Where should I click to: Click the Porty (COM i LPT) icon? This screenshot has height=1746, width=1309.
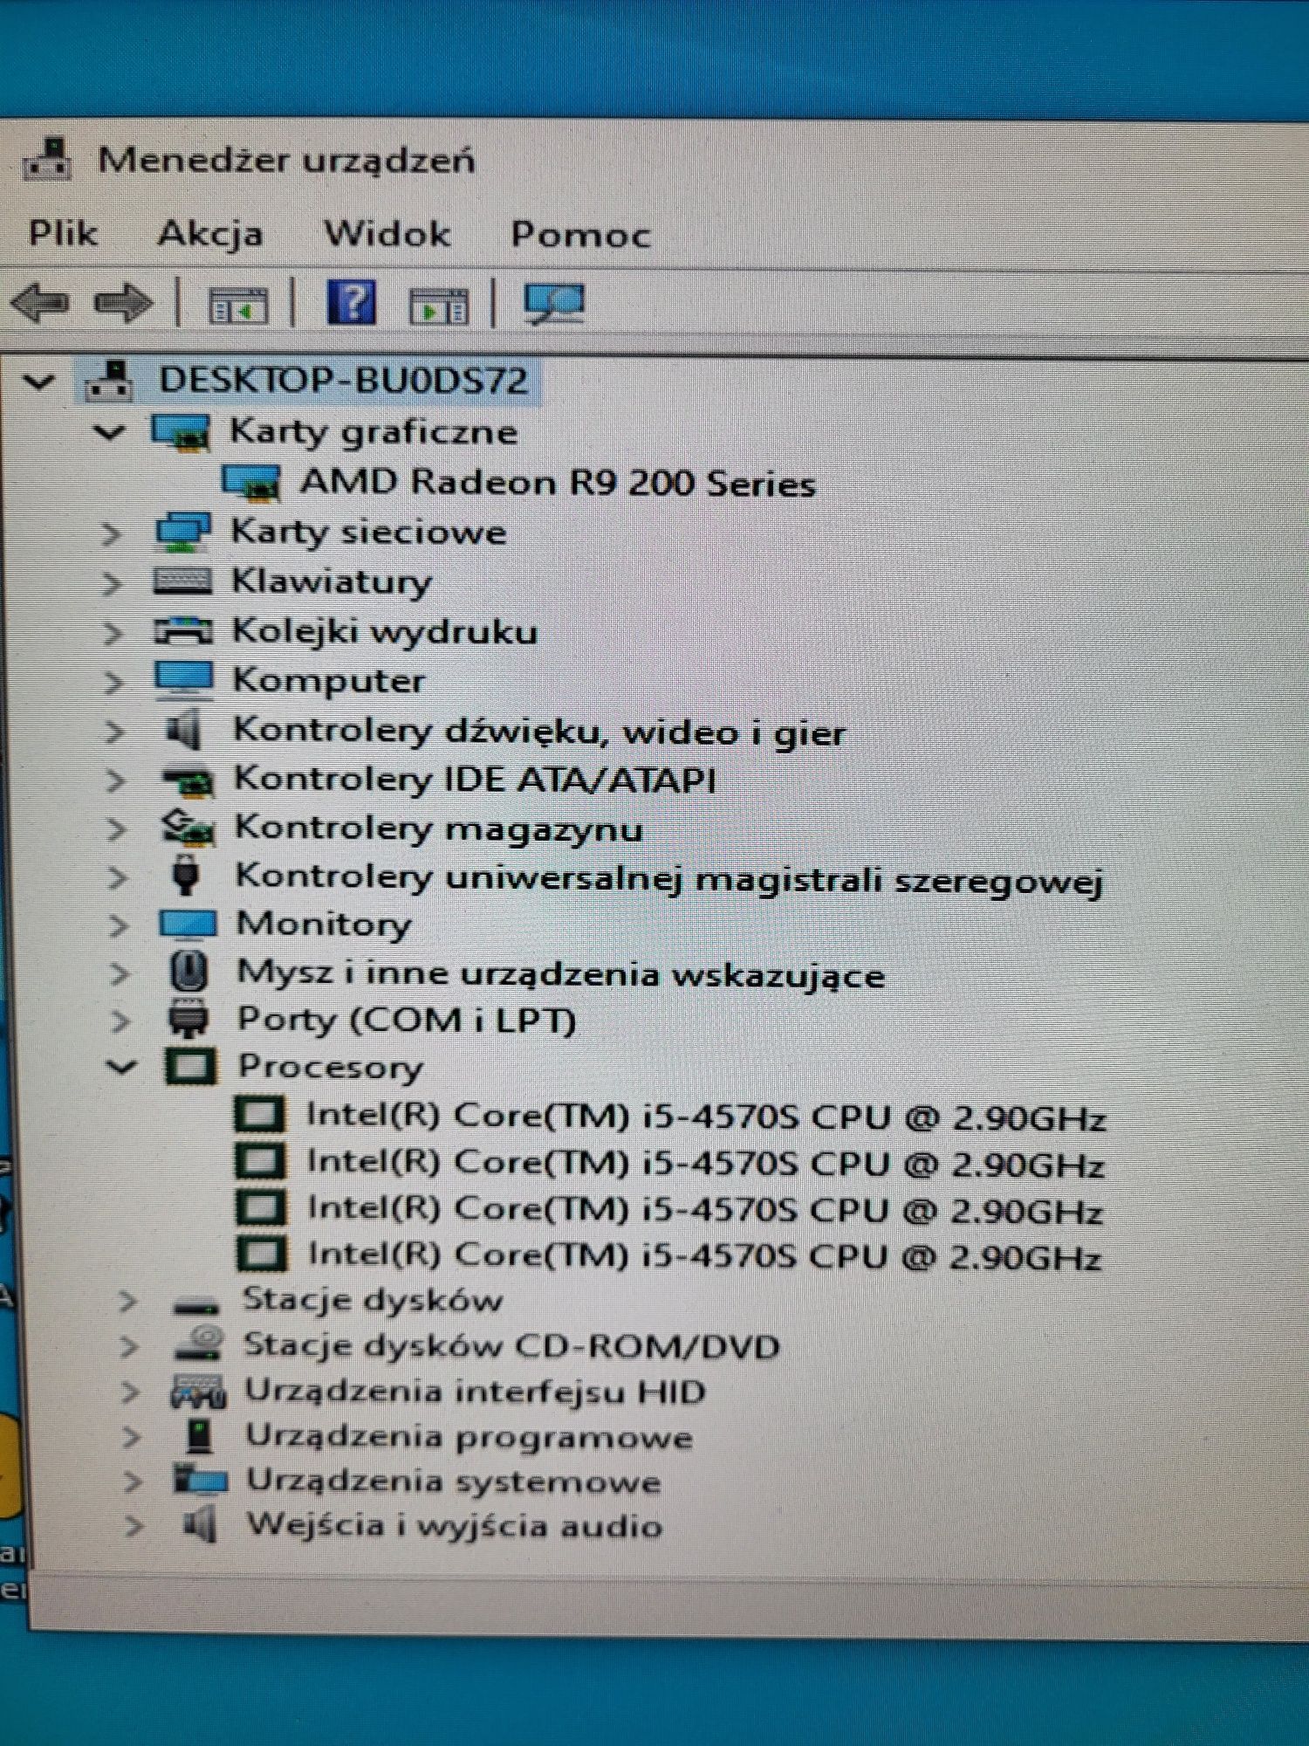click(188, 1019)
